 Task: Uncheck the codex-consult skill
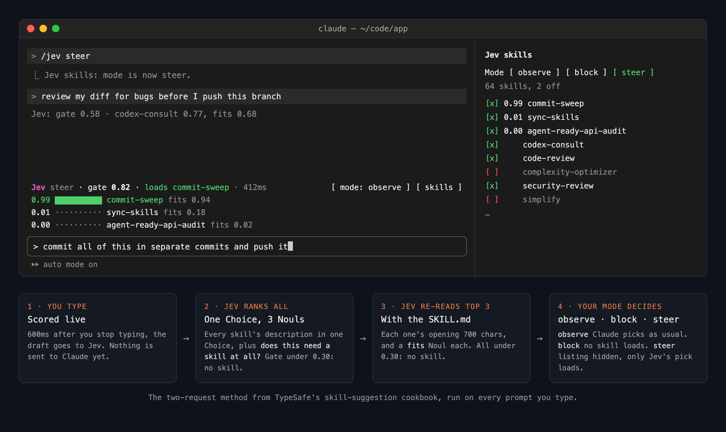click(492, 145)
